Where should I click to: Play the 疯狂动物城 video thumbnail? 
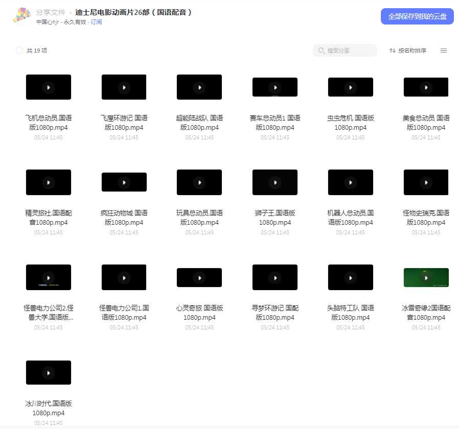[124, 182]
